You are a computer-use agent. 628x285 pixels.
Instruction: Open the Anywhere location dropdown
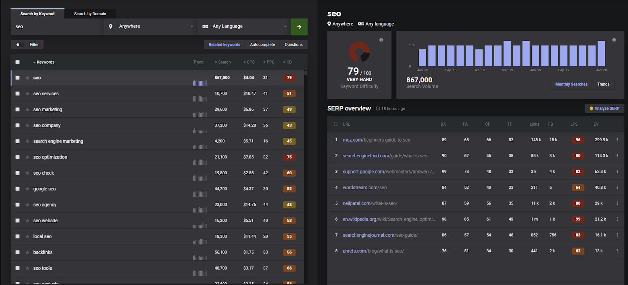[x=151, y=27]
